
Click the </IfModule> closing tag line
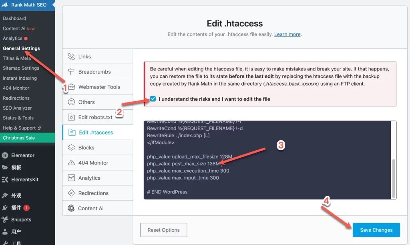pos(161,143)
